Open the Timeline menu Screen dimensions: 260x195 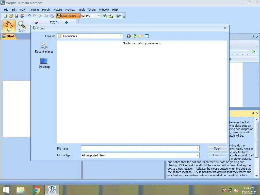tap(34, 10)
